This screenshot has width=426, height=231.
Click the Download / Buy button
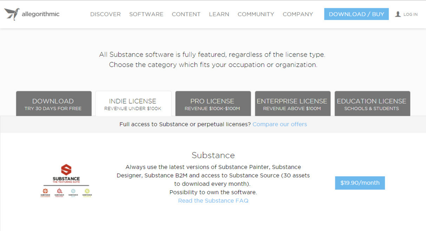[357, 14]
